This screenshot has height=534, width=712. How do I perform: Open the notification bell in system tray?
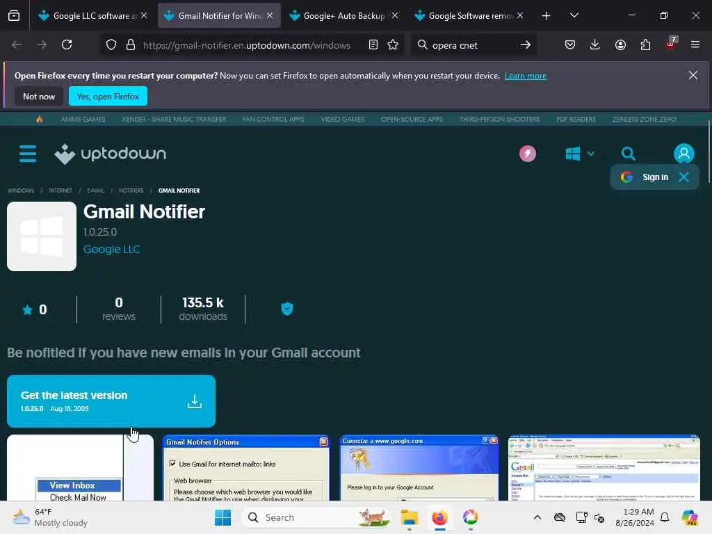(665, 517)
